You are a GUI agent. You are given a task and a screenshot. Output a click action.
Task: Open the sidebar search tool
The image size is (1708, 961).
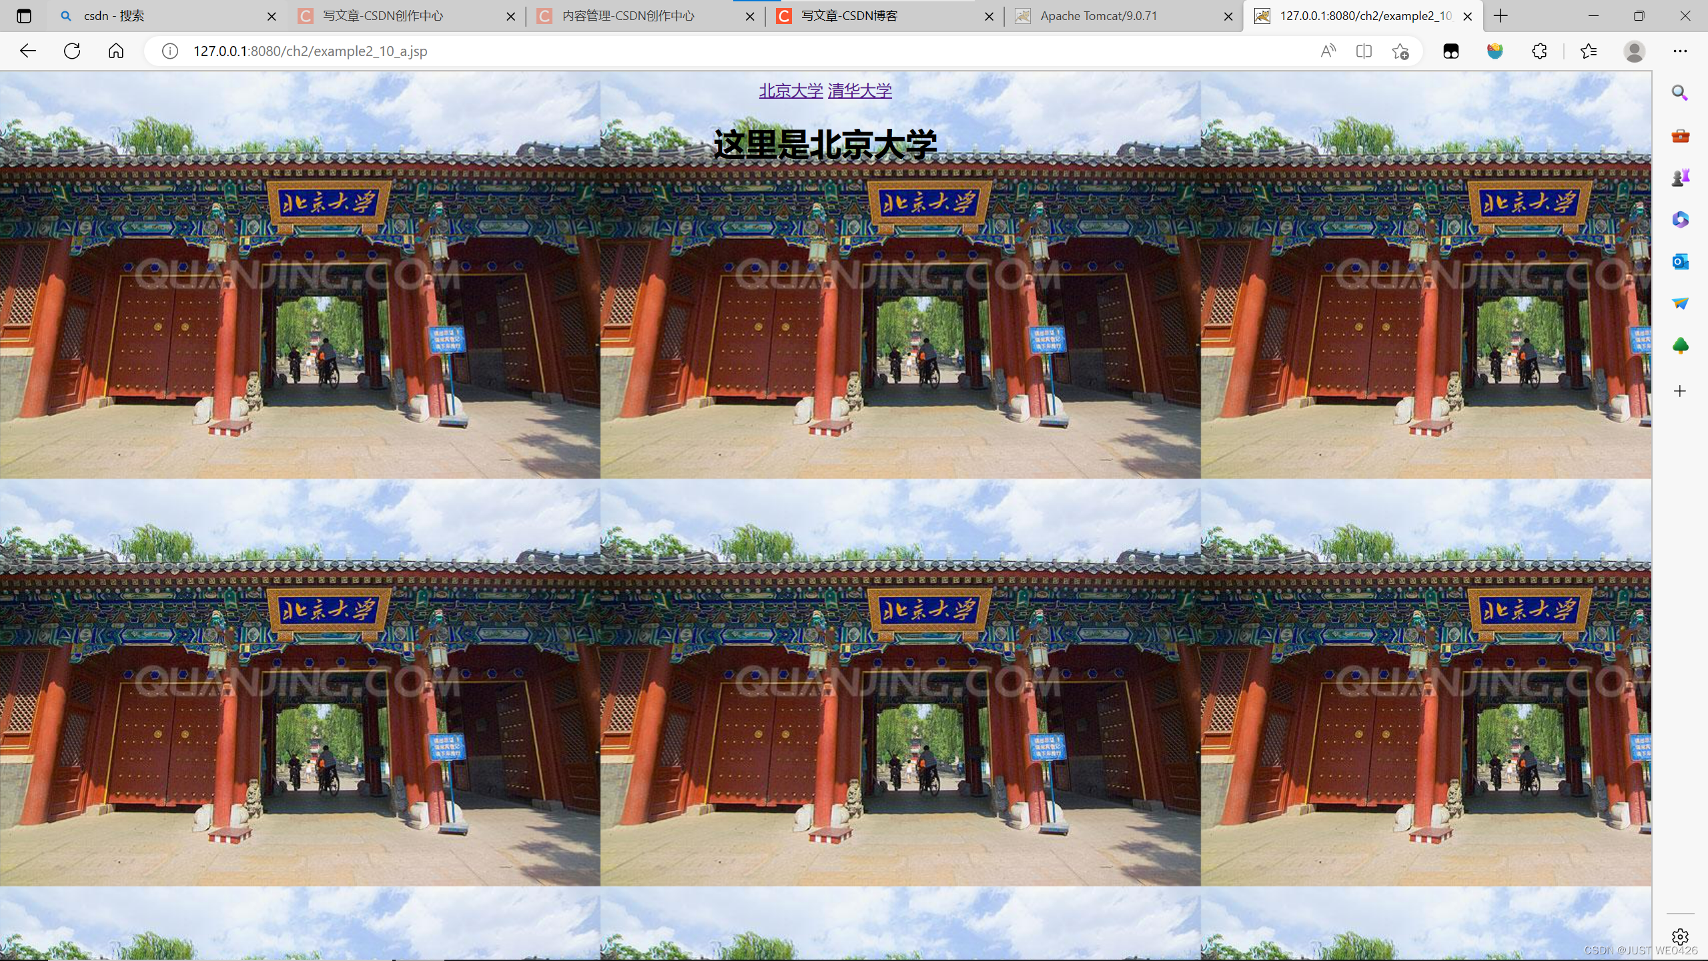1680,93
